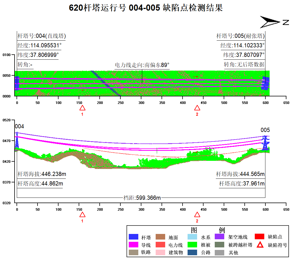The width and height of the screenshot is (292, 260).
Task: Click the gray-green 被跨越杆塔 legend swatch
Action: pos(219,245)
